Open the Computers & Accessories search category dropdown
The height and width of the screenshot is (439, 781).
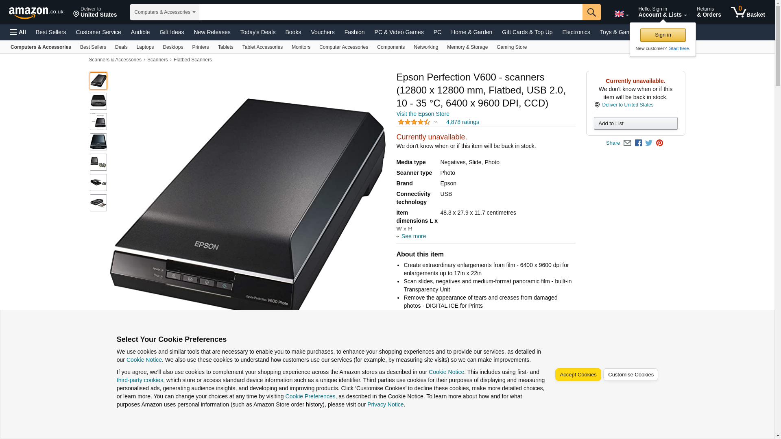tap(164, 12)
